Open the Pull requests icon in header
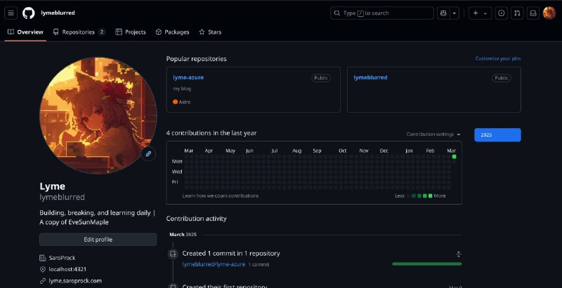The height and width of the screenshot is (288, 562). (517, 13)
